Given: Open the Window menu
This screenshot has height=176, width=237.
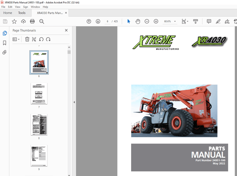Looking at the screenshot, I should click(x=36, y=7).
